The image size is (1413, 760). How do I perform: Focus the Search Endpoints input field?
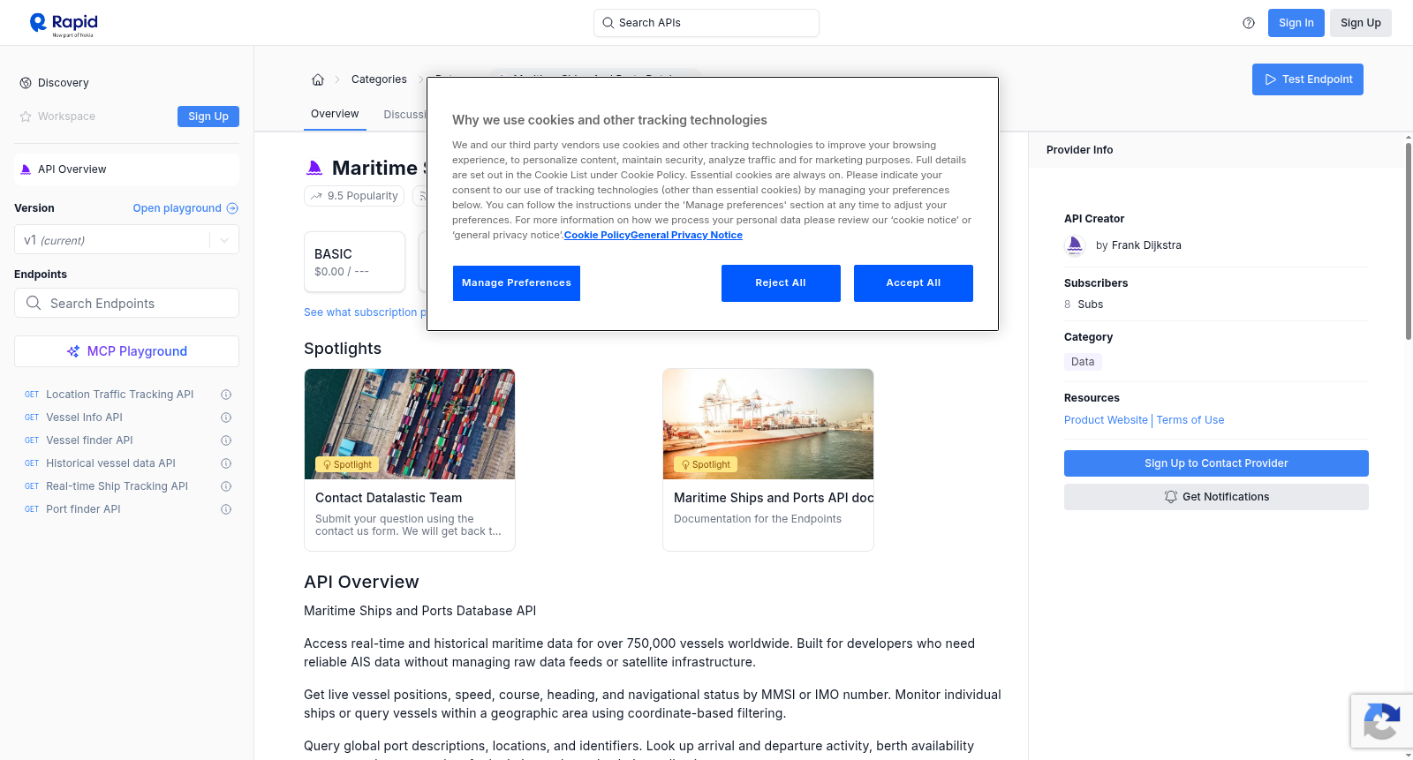pyautogui.click(x=126, y=303)
